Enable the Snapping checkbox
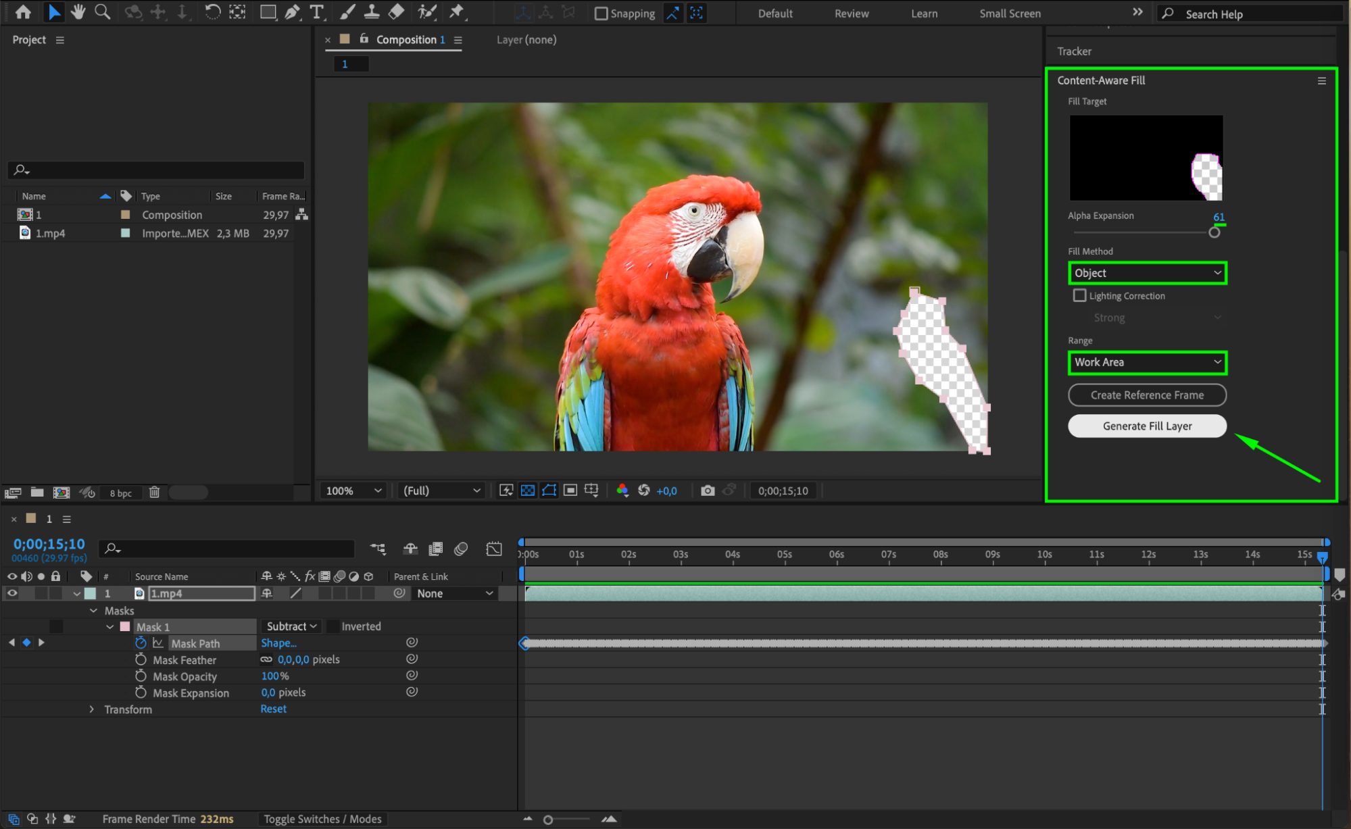The width and height of the screenshot is (1351, 829). click(601, 14)
